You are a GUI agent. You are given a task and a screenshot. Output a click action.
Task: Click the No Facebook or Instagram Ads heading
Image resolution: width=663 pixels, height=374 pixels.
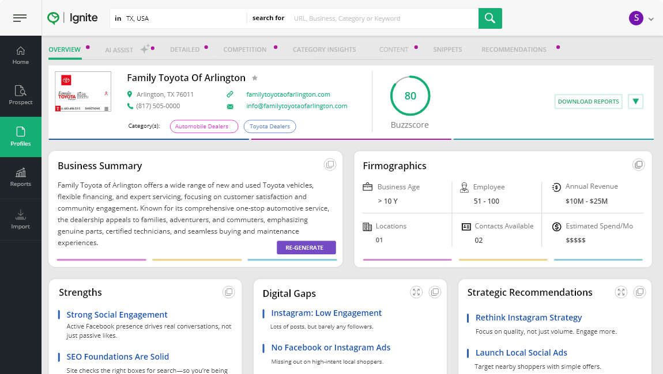331,348
